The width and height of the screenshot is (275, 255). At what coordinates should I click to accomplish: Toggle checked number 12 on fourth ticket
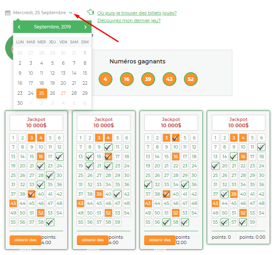coord(261,147)
